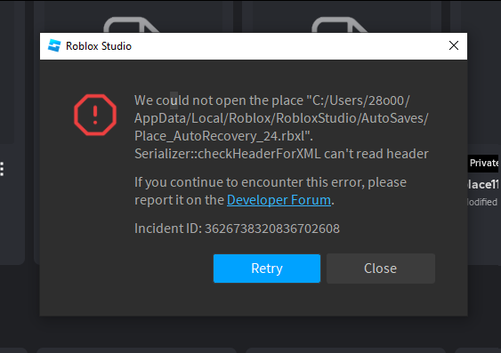Click the AutoSaves file path text
Image resolution: width=501 pixels, height=353 pixels.
tap(281, 118)
